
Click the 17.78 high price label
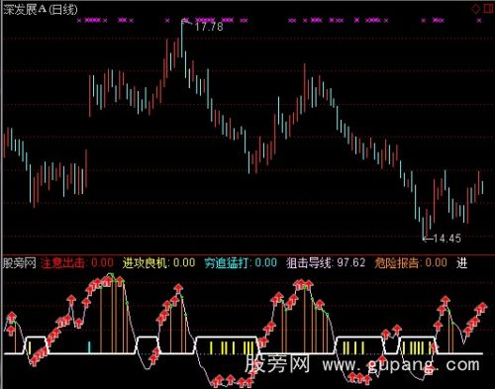tap(209, 27)
